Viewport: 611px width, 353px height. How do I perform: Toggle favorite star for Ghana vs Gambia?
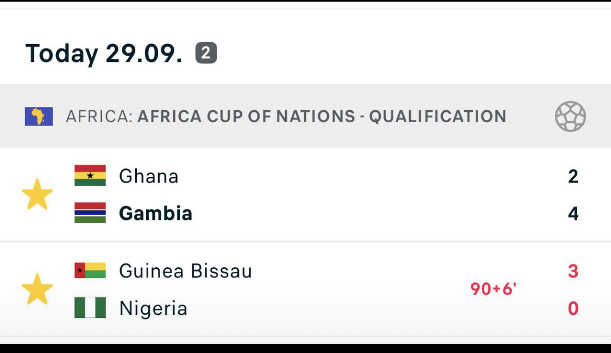37,194
